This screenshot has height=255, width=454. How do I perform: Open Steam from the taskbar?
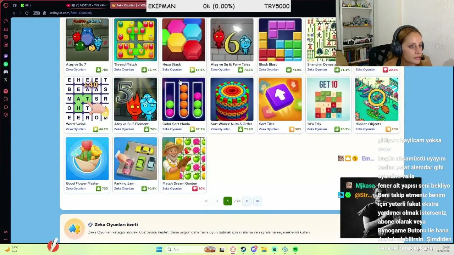pos(243,249)
